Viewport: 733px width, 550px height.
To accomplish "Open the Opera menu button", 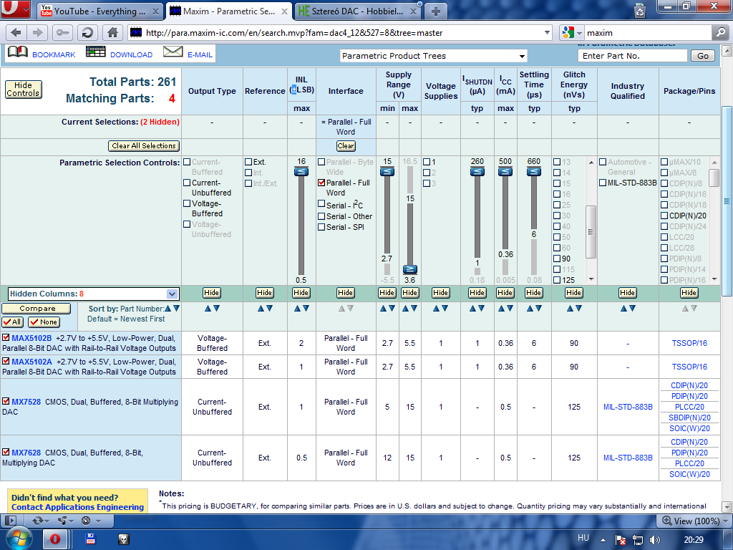I will point(15,9).
